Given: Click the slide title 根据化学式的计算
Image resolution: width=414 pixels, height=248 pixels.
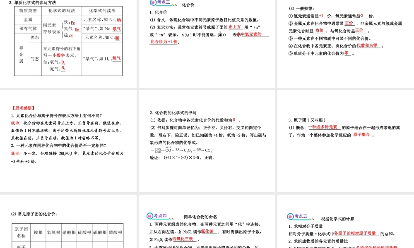Looking at the screenshot, I should click(337, 219).
